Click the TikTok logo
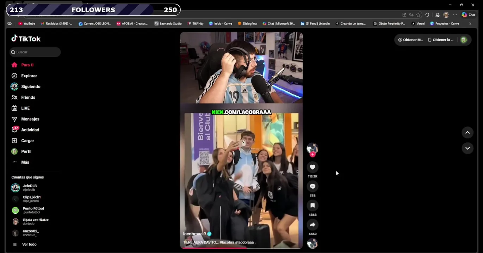This screenshot has width=483, height=253. tap(26, 39)
